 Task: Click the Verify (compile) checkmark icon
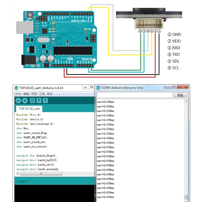click(x=18, y=100)
